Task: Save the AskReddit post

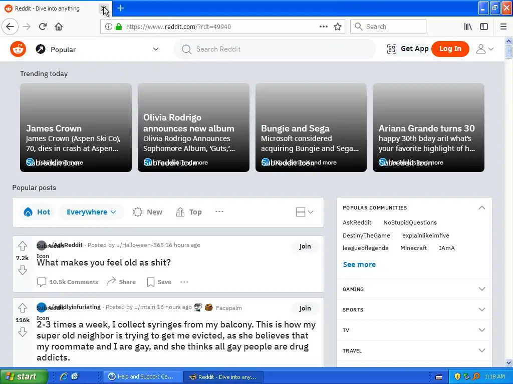Action: click(x=159, y=282)
